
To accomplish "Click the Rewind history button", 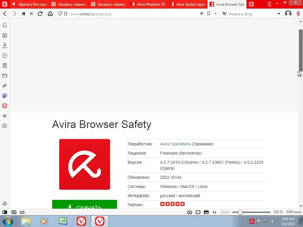I will (x=24, y=14).
